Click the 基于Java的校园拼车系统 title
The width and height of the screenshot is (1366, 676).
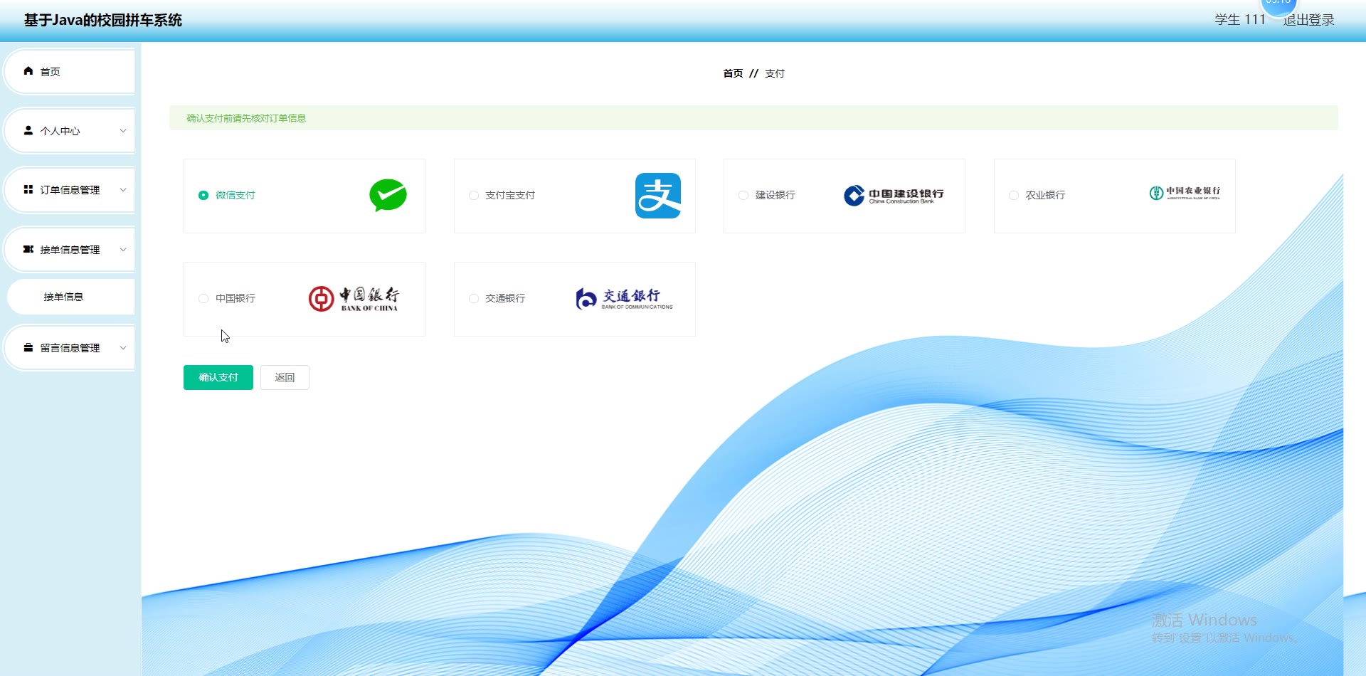pyautogui.click(x=103, y=20)
